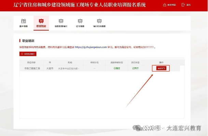208x136 pixels.
Task: Select the 大连市 cell
Action: pos(50,69)
